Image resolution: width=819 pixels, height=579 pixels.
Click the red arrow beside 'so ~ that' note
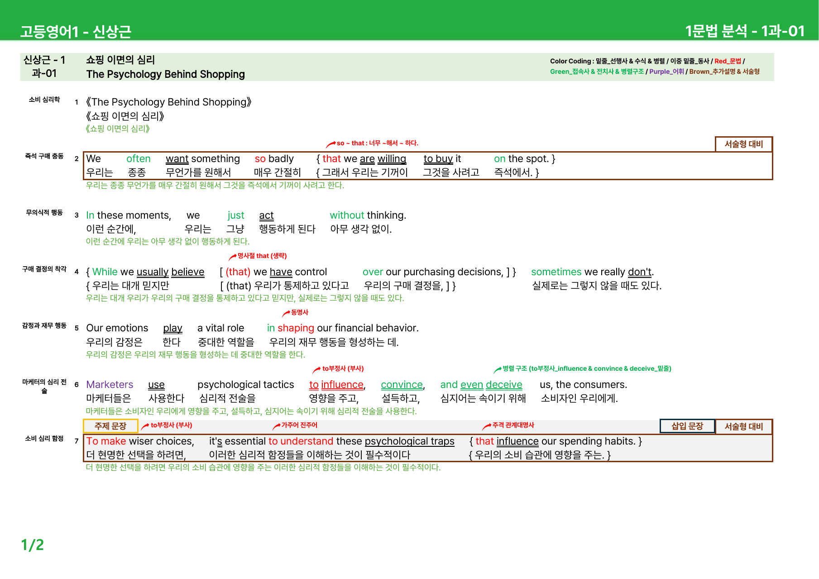tap(330, 144)
